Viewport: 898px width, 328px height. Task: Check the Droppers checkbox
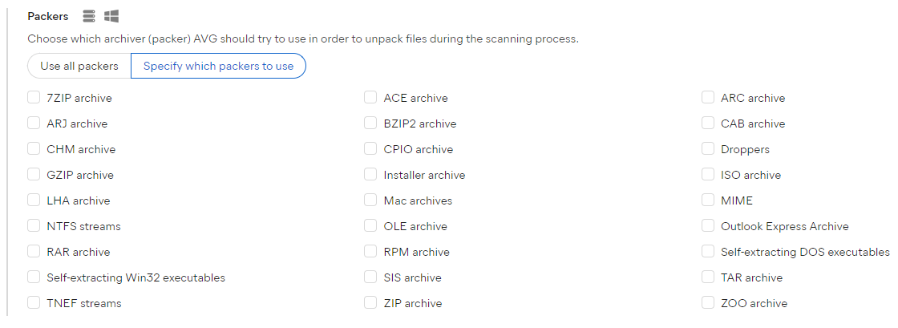[x=708, y=149]
